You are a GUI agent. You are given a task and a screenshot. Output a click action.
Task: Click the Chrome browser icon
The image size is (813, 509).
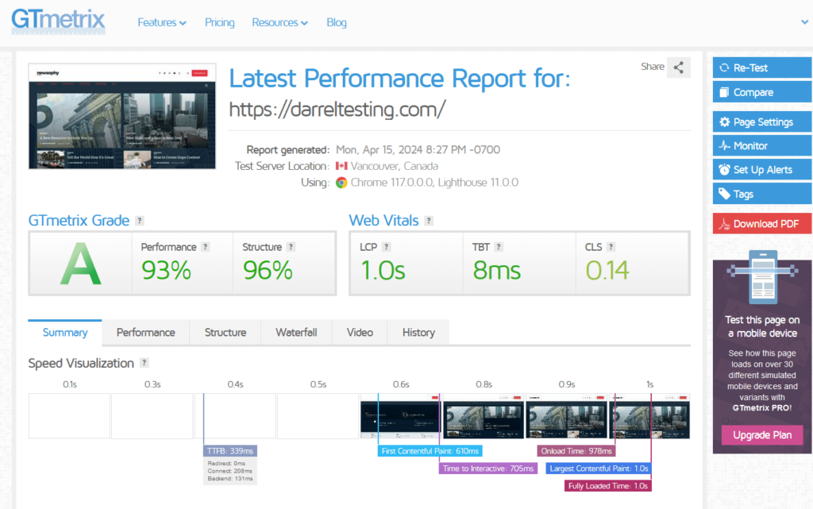[341, 183]
